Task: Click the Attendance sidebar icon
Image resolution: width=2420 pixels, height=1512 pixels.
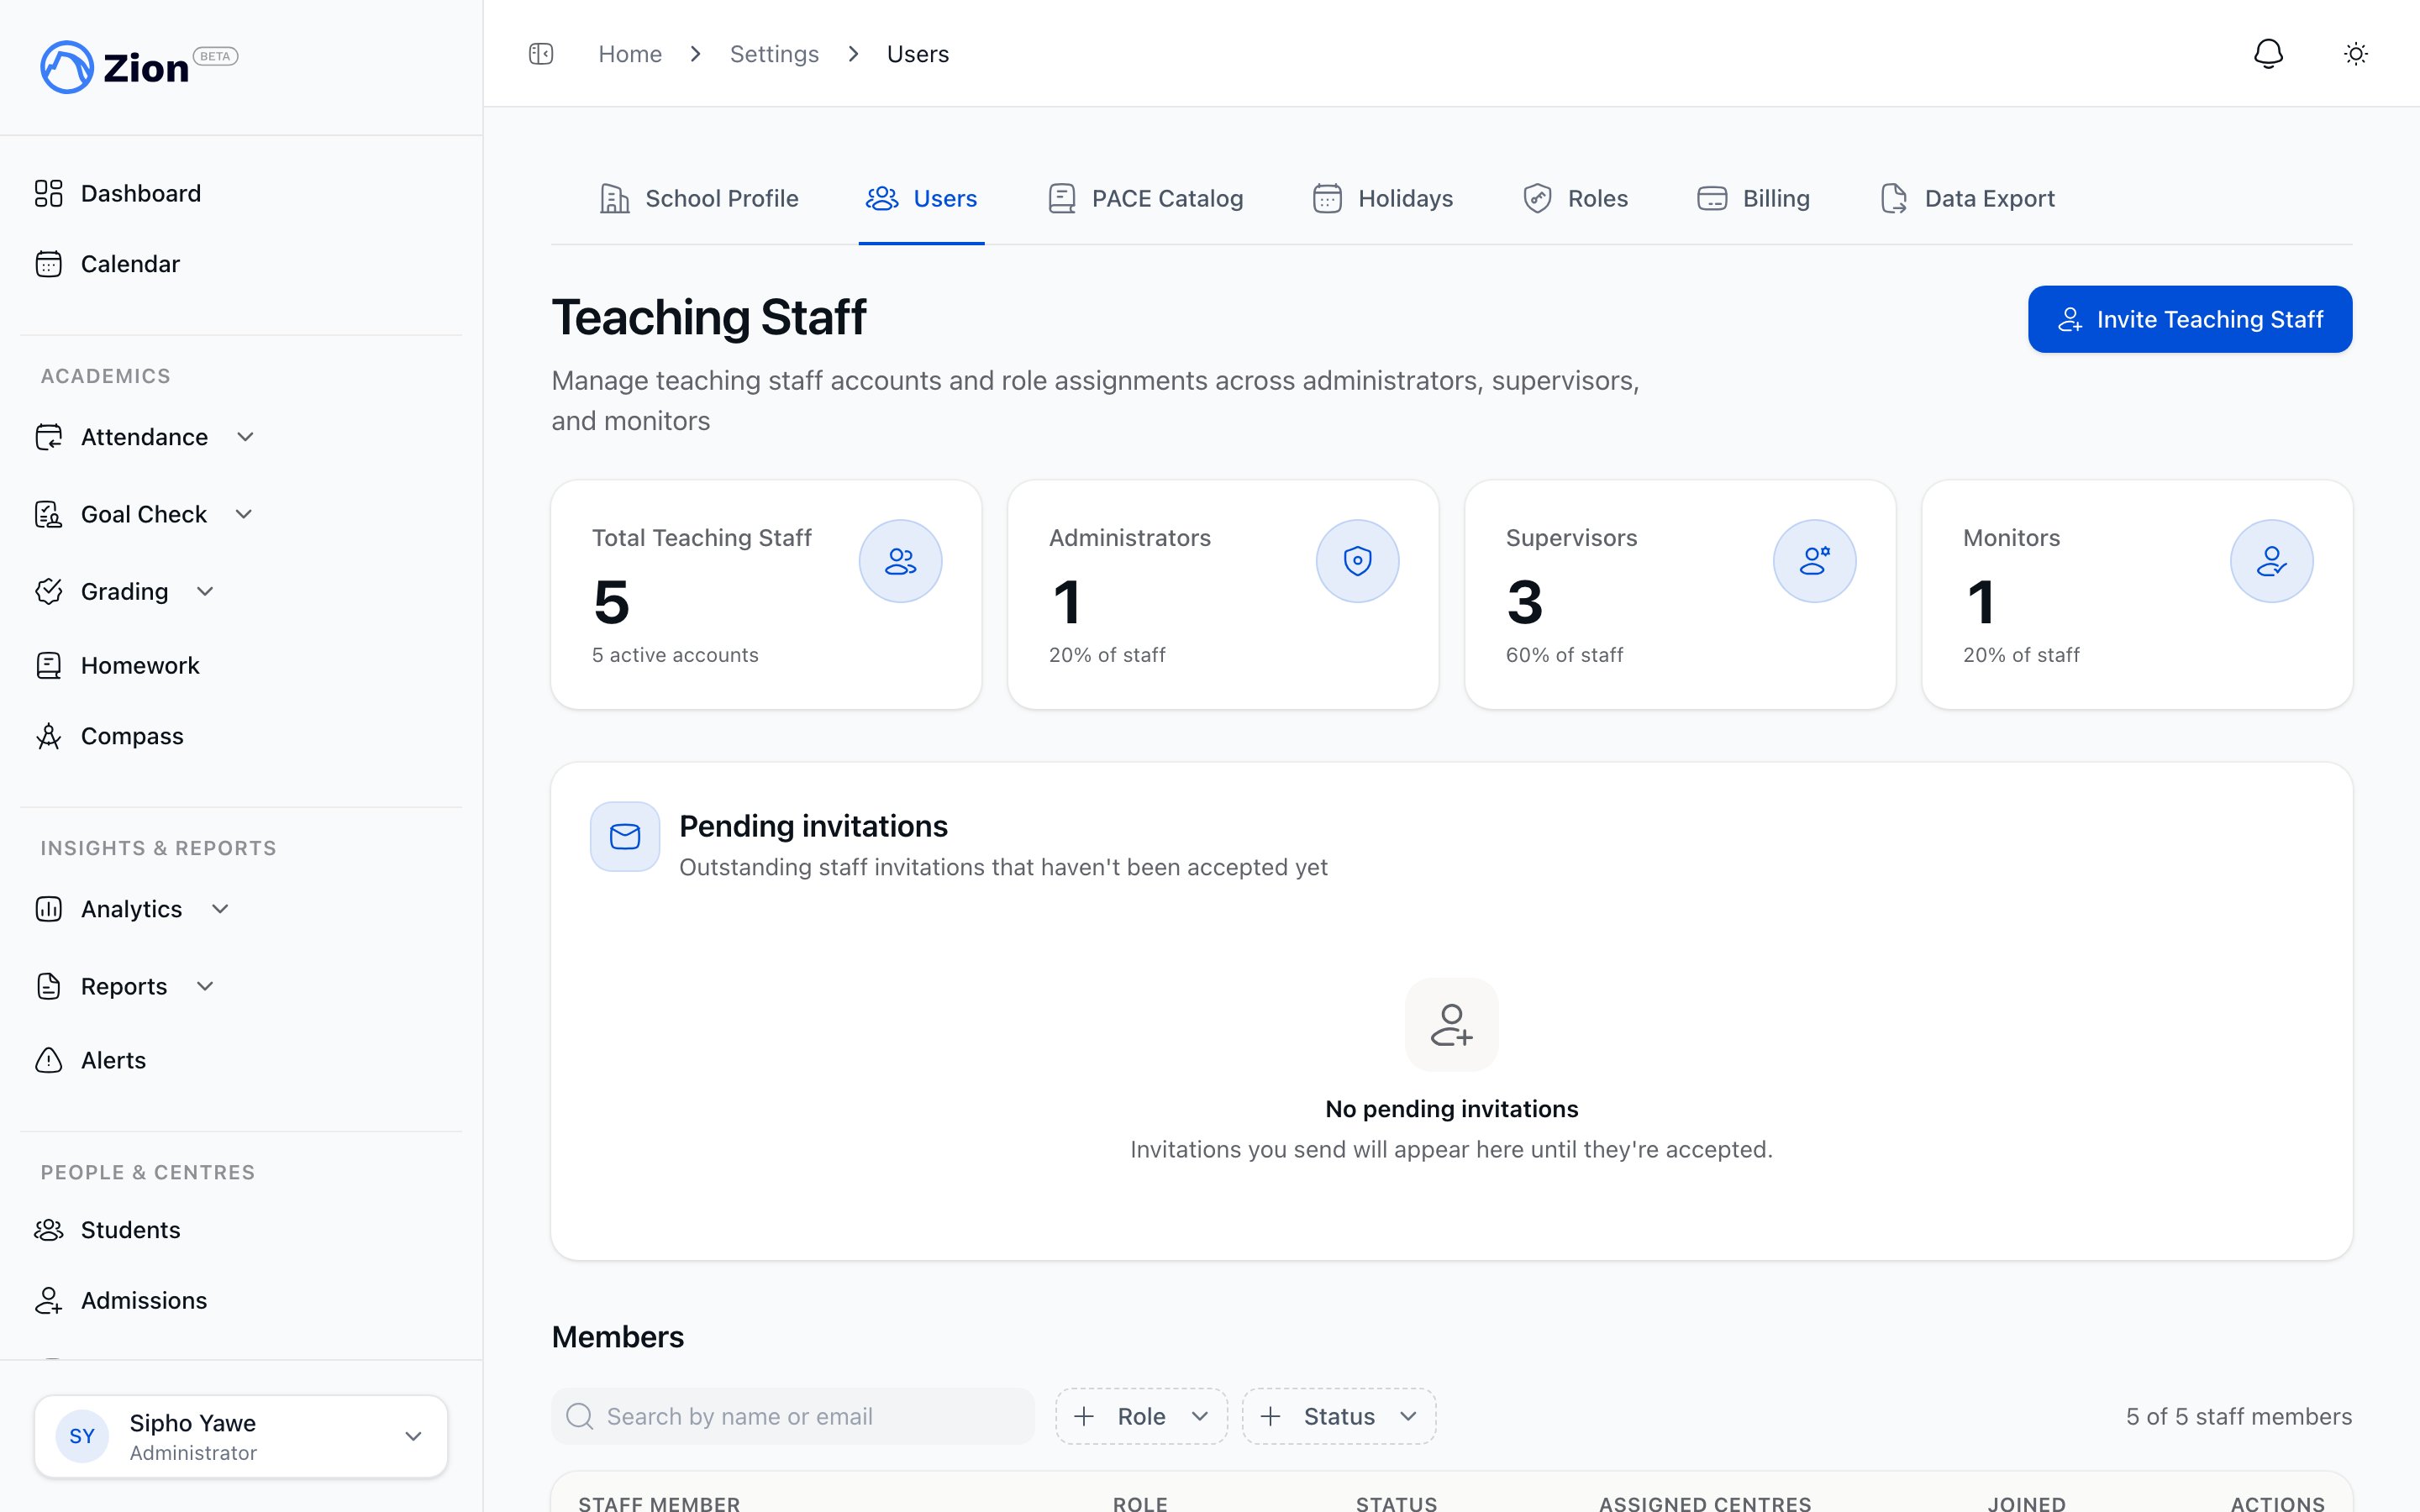Action: coord(48,437)
